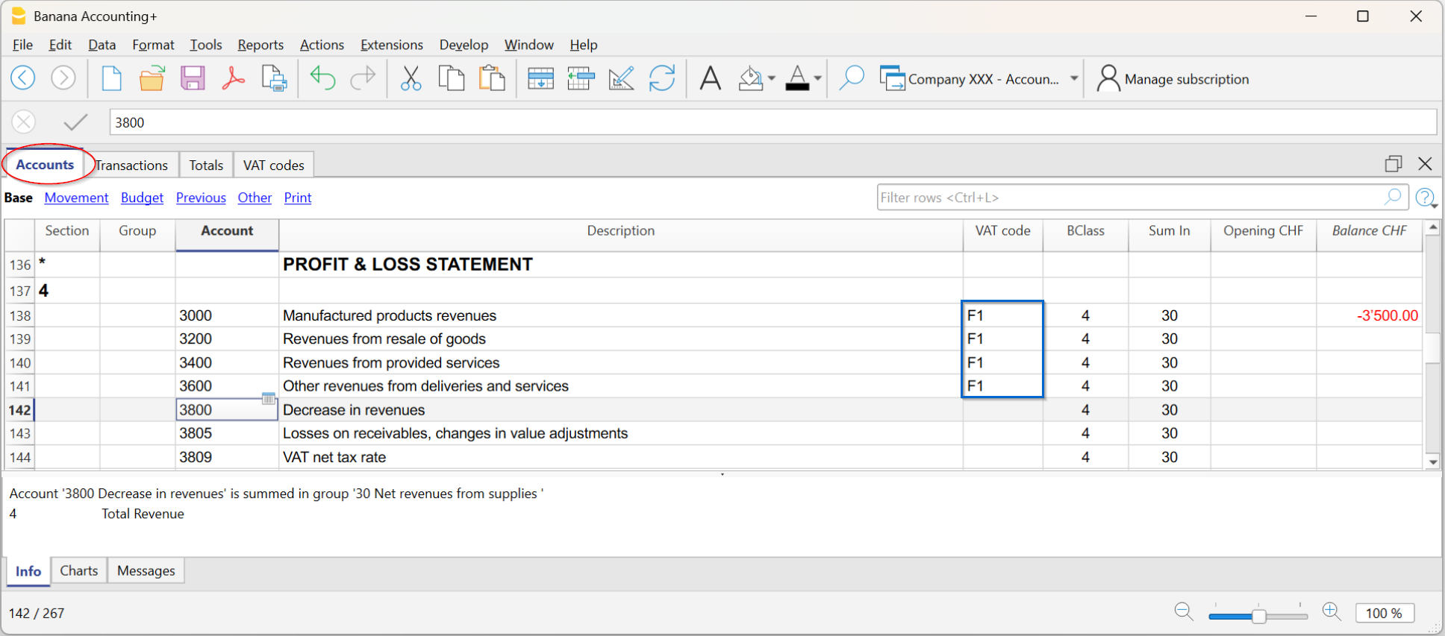Click the font letter A icon
Image resolution: width=1445 pixels, height=636 pixels.
(711, 78)
